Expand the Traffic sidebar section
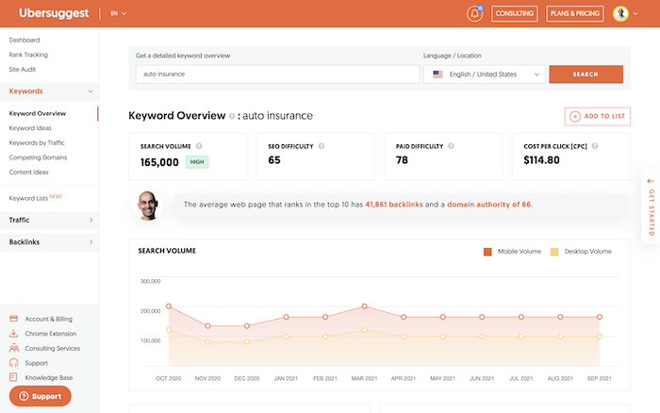Screen dimensions: 660x413 (x=49, y=221)
